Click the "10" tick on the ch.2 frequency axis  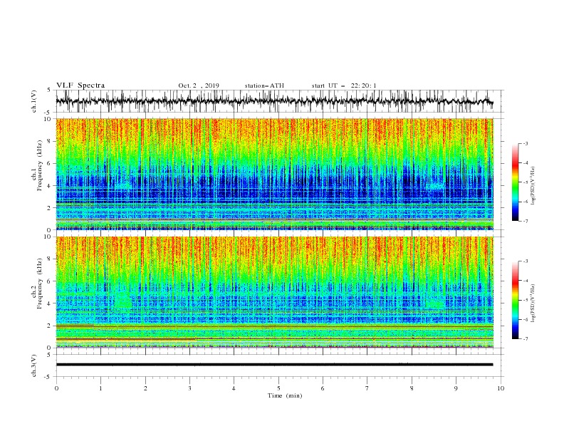(x=48, y=237)
